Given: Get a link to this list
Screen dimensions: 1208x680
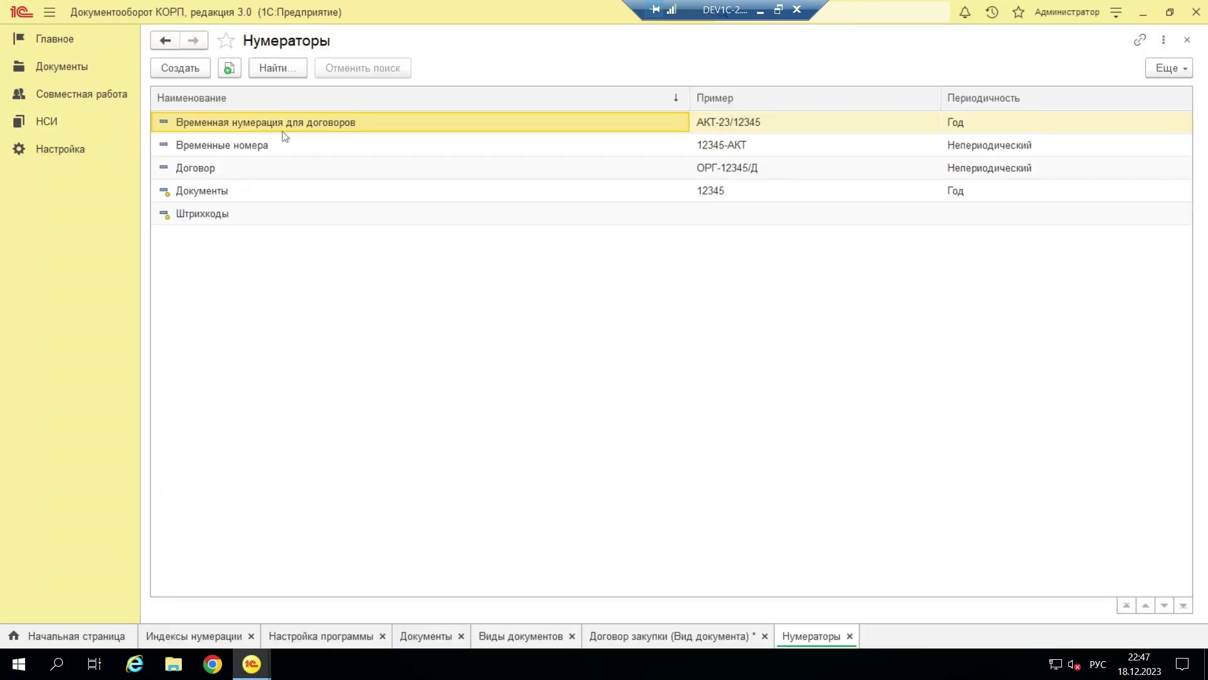Looking at the screenshot, I should pos(1139,40).
